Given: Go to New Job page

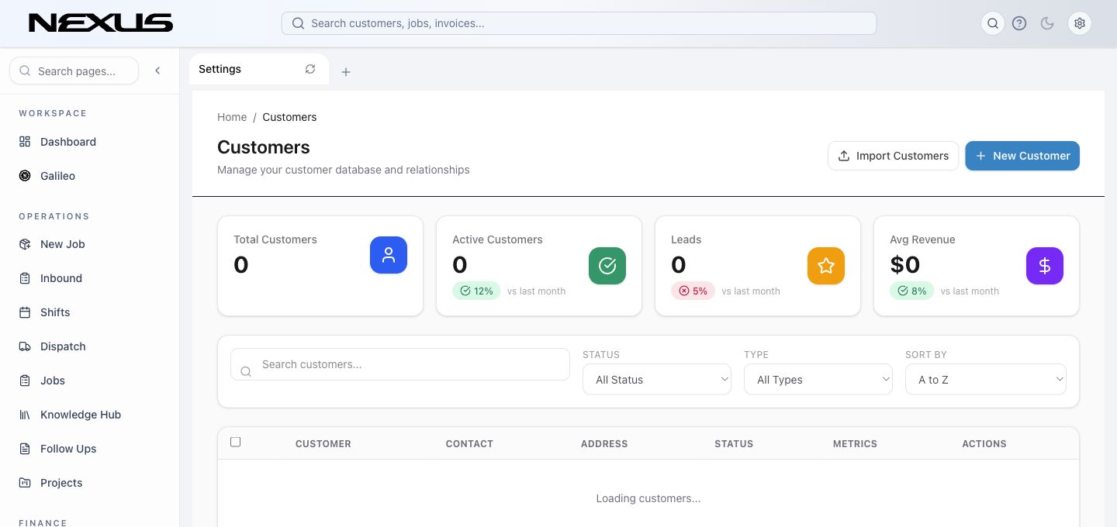Looking at the screenshot, I should [89, 244].
